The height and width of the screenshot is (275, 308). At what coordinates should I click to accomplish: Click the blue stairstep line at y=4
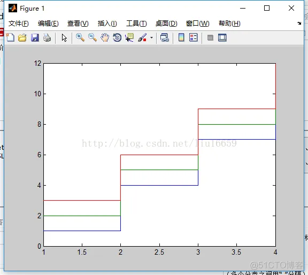coord(159,185)
